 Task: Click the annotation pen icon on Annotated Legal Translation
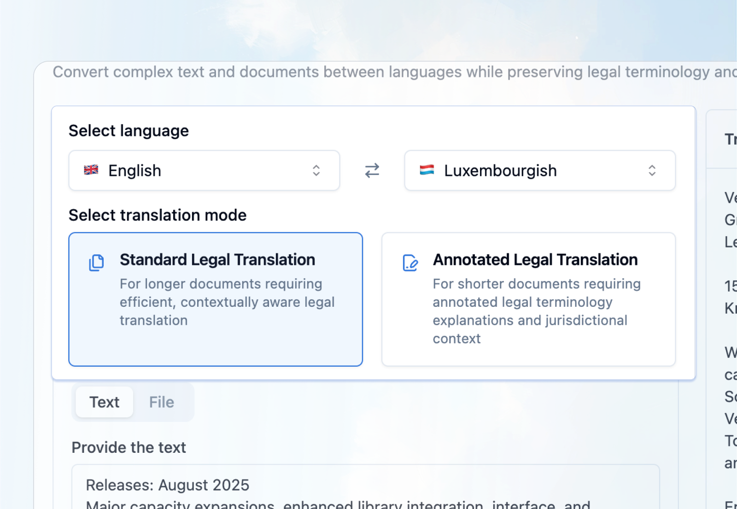410,263
